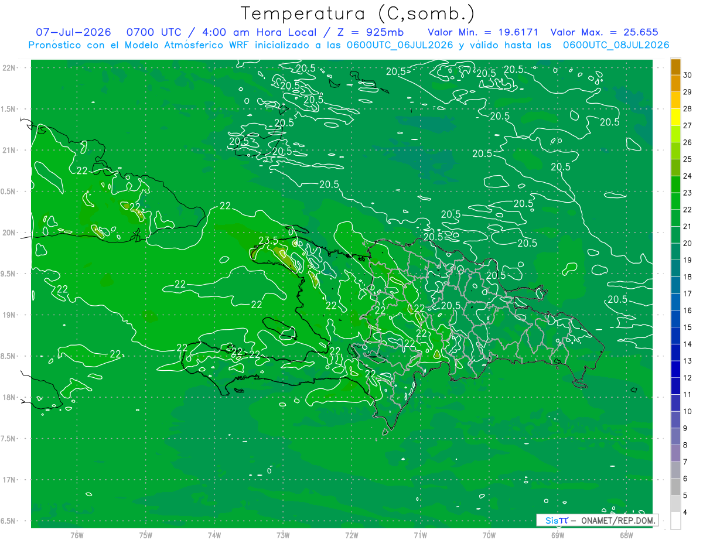Select initialization time "0600UTC_06JUL2026"
703x543 pixels.
point(400,45)
